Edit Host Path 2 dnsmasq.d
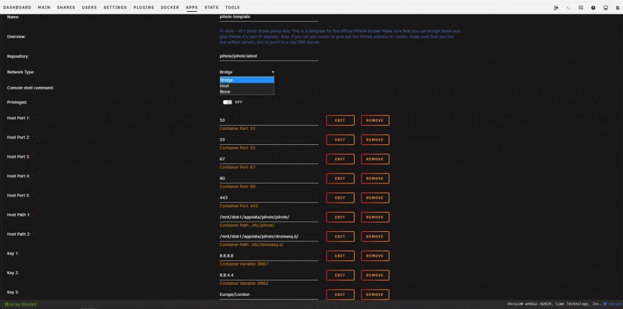This screenshot has width=623, height=309. pos(340,236)
